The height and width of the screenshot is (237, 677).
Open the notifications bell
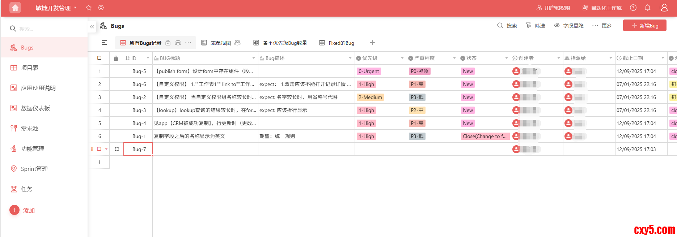click(x=648, y=8)
